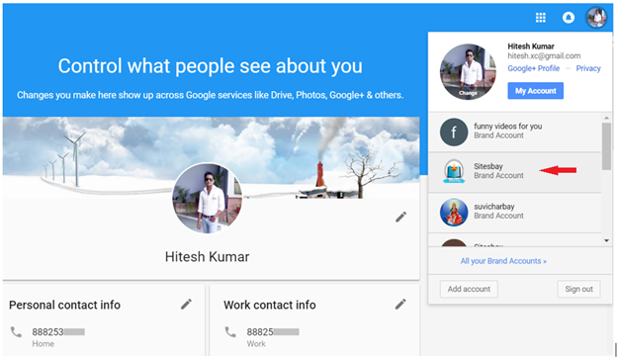Click the Personal contact info heading
The height and width of the screenshot is (360, 617).
pyautogui.click(x=64, y=305)
